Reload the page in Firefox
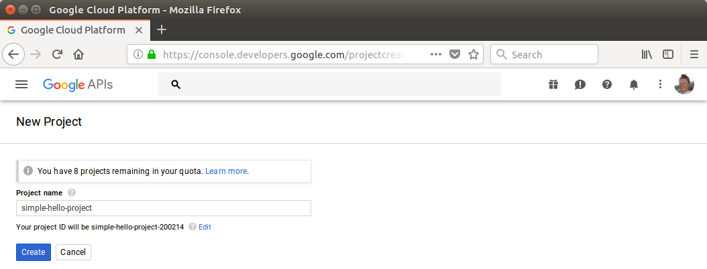Image resolution: width=707 pixels, height=269 pixels. 57,54
